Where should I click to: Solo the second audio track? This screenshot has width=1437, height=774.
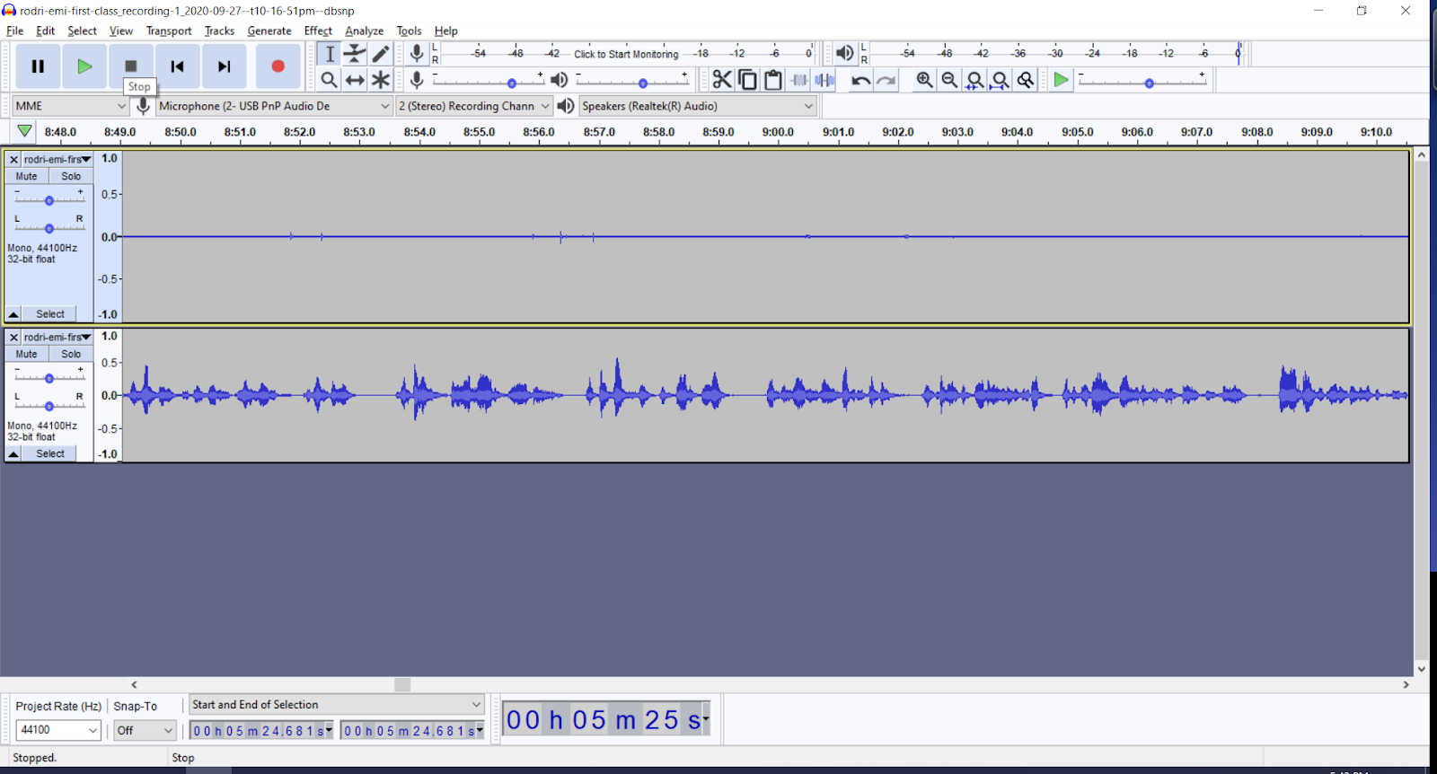tap(71, 355)
